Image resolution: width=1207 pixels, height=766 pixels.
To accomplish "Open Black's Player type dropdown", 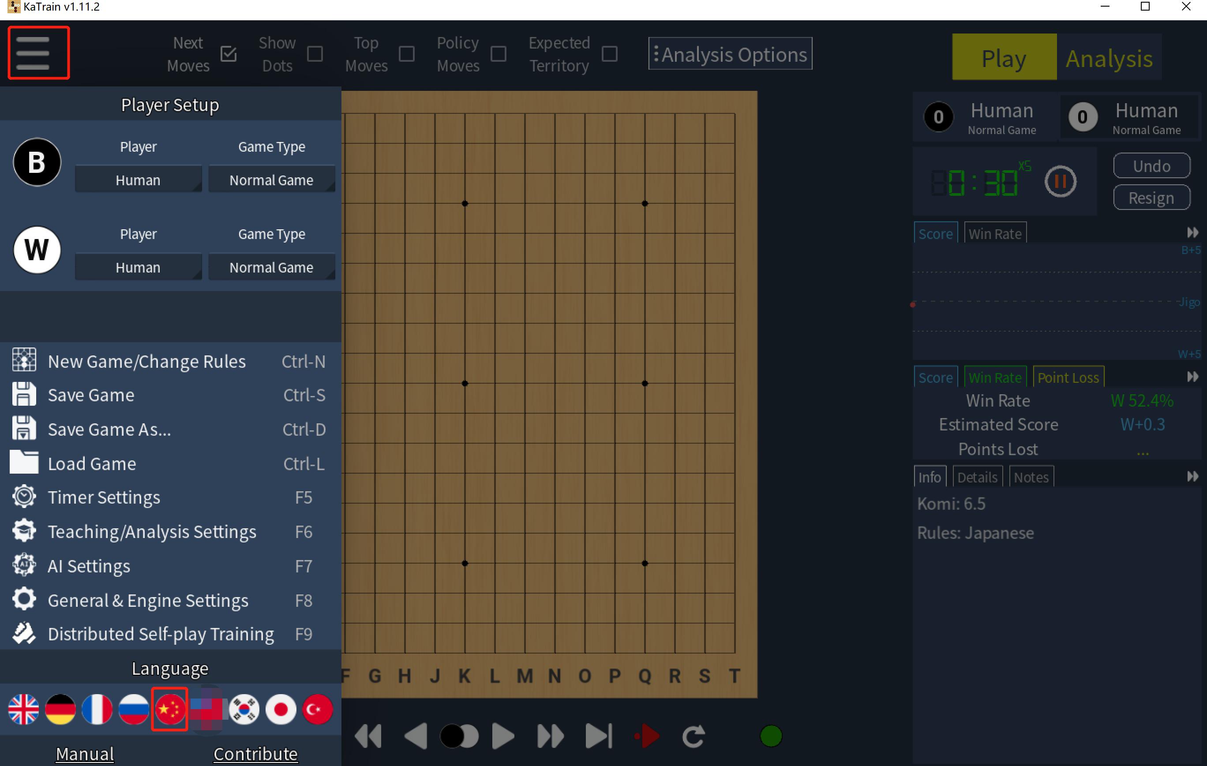I will (138, 180).
